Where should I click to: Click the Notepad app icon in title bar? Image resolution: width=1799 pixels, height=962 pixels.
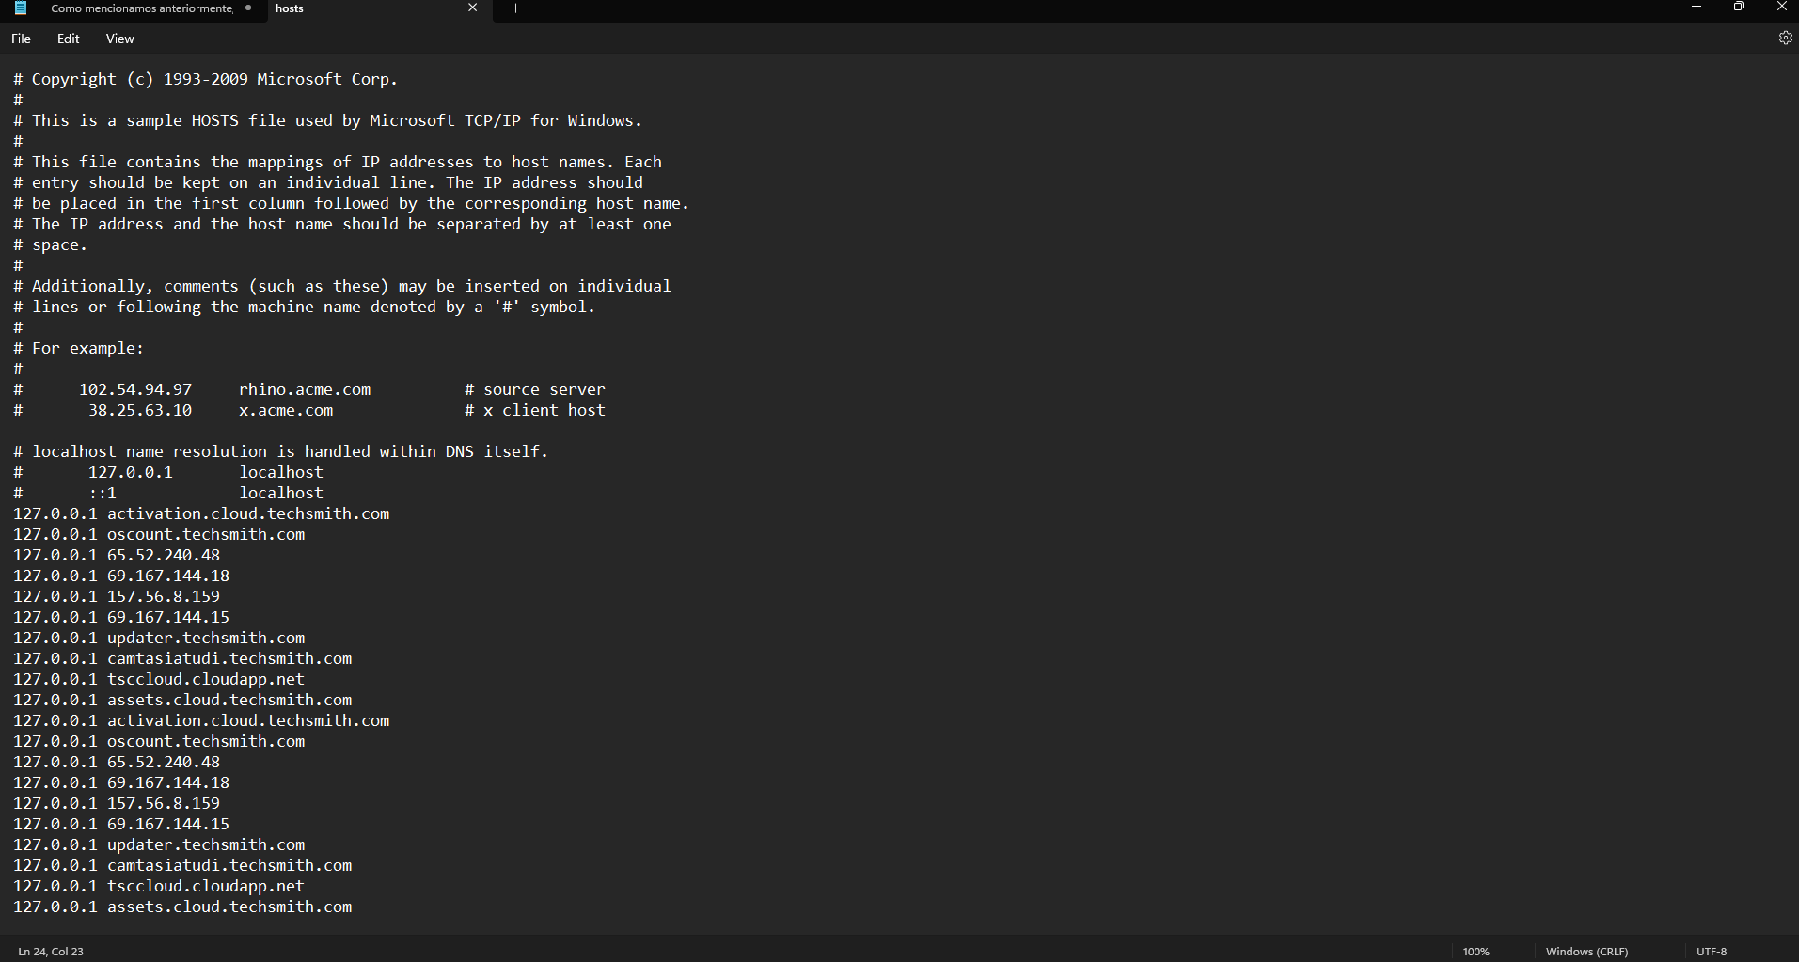point(20,8)
